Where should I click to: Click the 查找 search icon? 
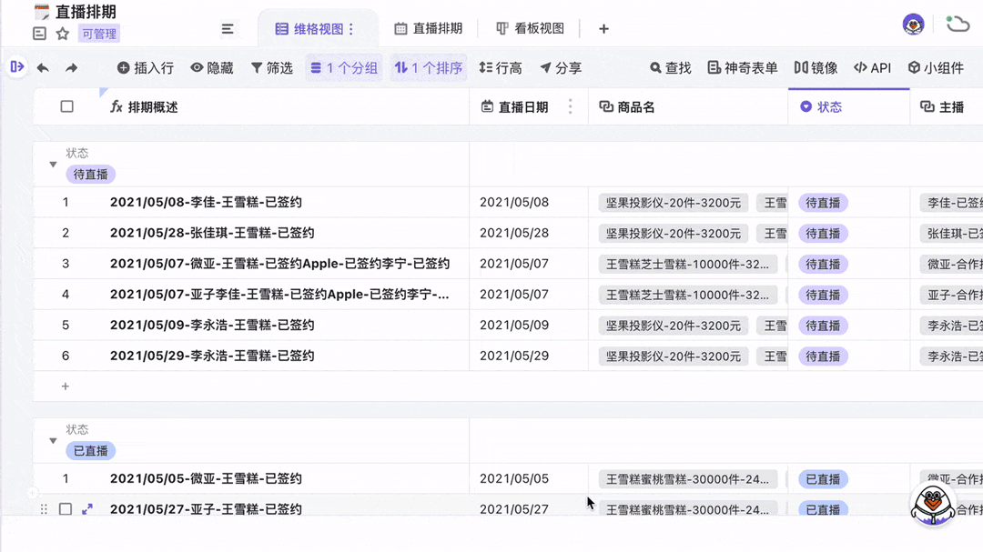(670, 67)
